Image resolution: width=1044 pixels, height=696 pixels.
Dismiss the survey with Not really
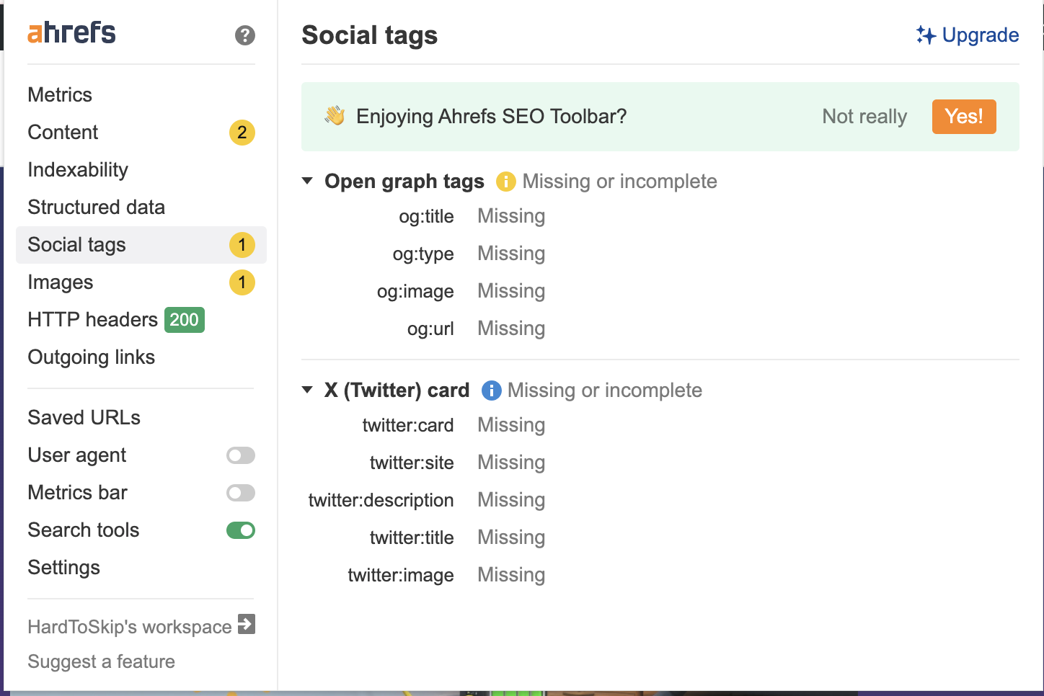tap(864, 116)
